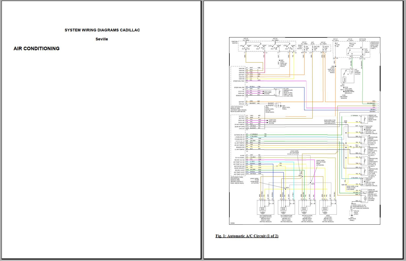Viewport: 406px width, 261px height.
Task: Click the 'G106 (ON TRANSMISSION)' ground label
Action: tap(344, 97)
